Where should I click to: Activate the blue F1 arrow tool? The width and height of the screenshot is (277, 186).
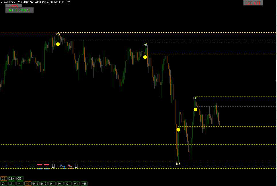coord(63,167)
